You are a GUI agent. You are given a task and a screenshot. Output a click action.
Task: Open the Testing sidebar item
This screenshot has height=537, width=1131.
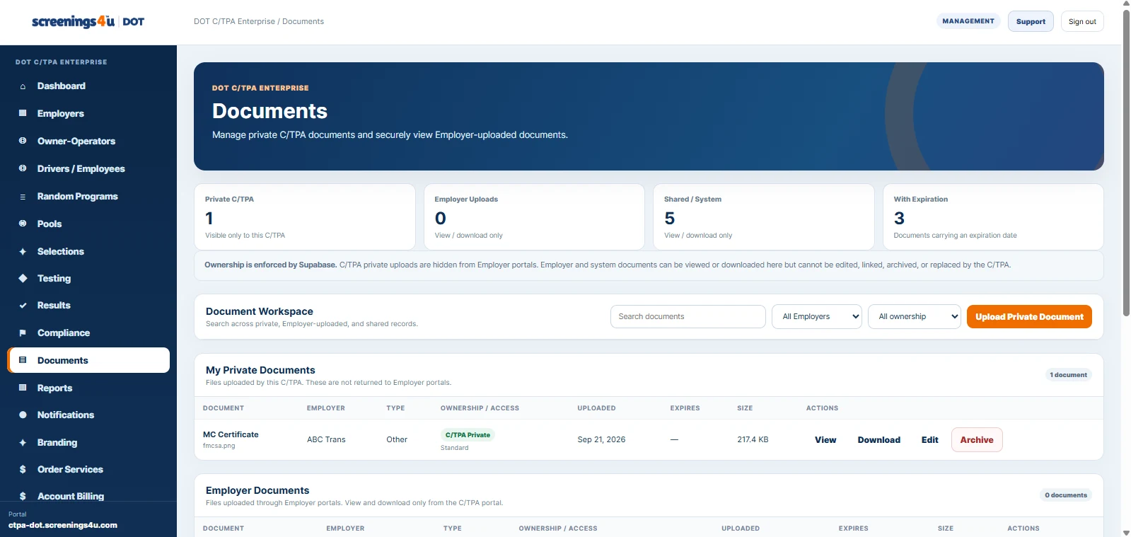(x=88, y=278)
